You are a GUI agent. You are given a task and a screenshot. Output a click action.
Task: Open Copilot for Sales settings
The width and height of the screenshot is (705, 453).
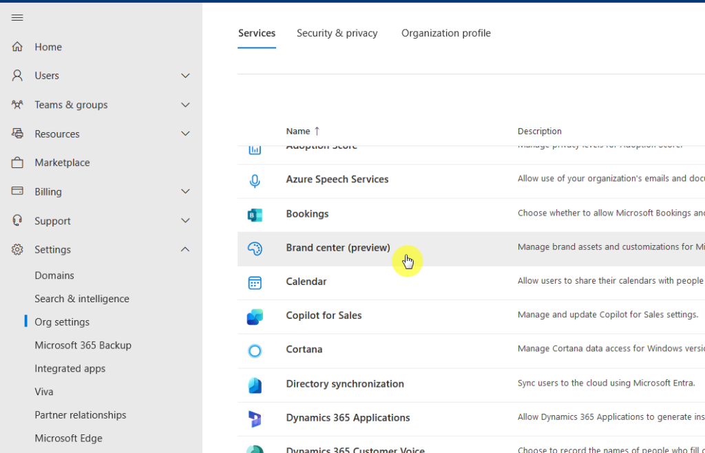324,315
